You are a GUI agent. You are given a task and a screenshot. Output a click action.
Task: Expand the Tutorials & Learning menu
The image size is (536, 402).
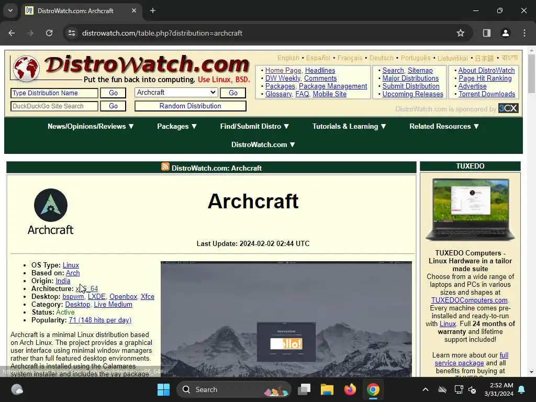click(349, 127)
